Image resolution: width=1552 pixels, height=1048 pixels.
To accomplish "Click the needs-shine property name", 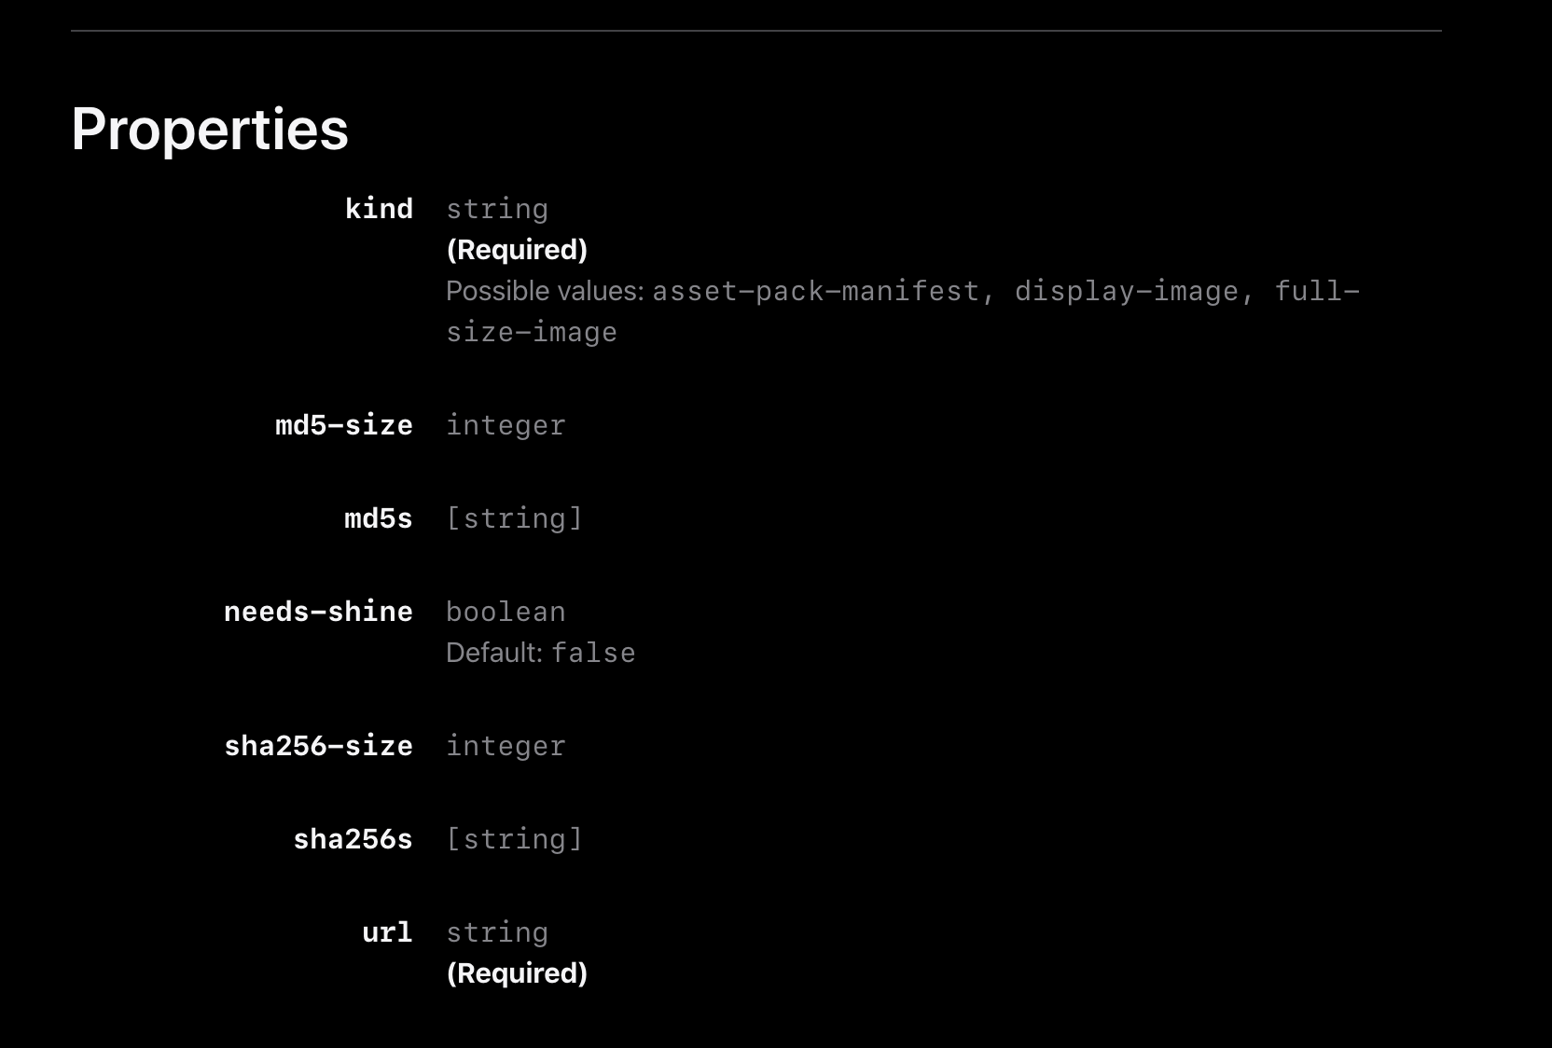I will (x=318, y=612).
